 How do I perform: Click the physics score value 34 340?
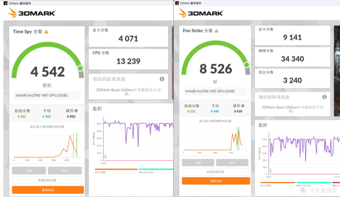292,59
